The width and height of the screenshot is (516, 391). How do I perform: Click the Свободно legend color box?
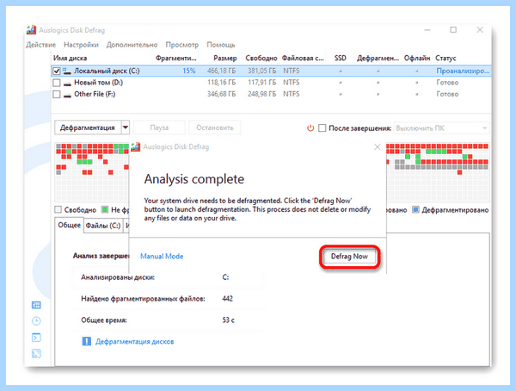coord(58,209)
